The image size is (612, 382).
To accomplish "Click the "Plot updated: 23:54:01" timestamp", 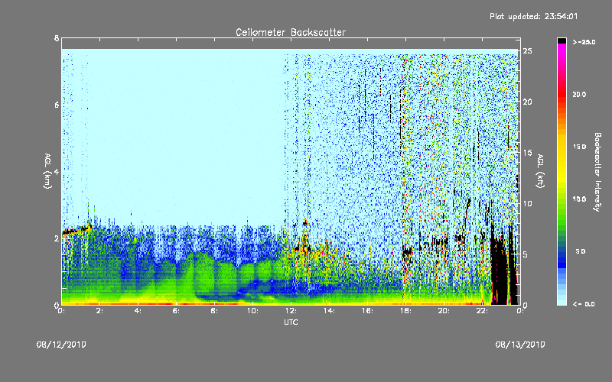I will [533, 16].
